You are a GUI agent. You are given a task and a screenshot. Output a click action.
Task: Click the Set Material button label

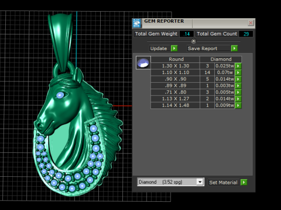pos(223,183)
